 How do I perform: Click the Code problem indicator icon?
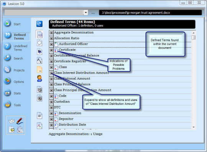tap(56, 96)
